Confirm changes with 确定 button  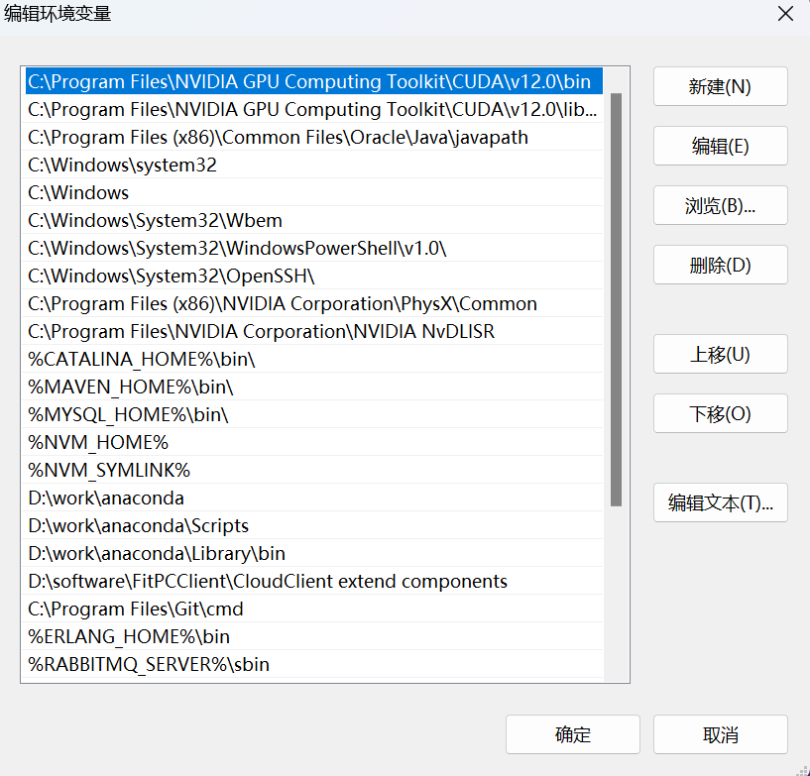[572, 734]
